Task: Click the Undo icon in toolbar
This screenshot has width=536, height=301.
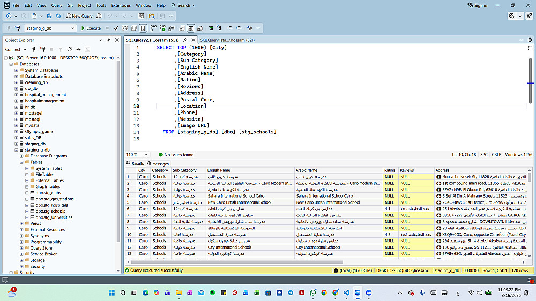Action: point(110,17)
